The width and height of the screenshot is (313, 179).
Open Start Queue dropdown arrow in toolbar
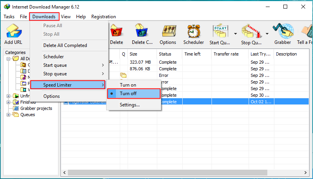coord(236,33)
